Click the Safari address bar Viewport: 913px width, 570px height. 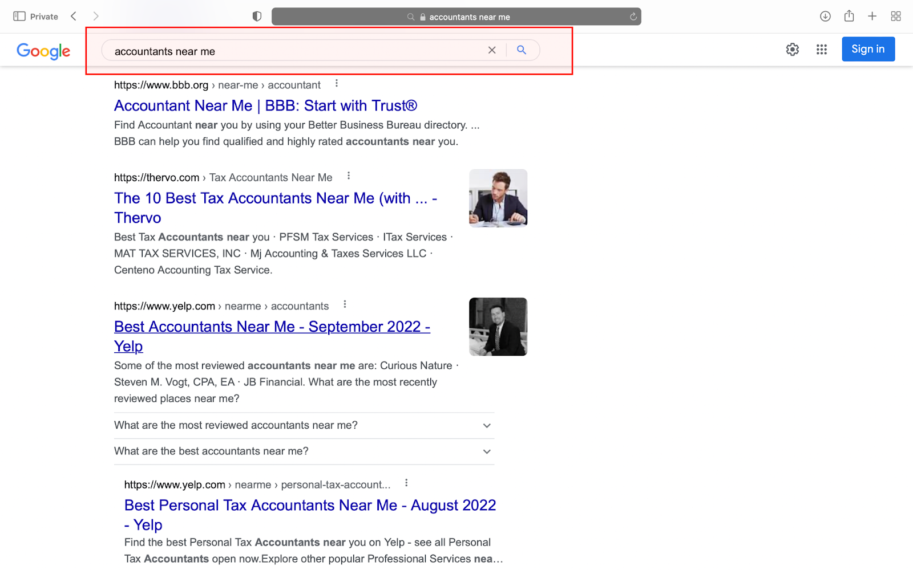click(457, 17)
